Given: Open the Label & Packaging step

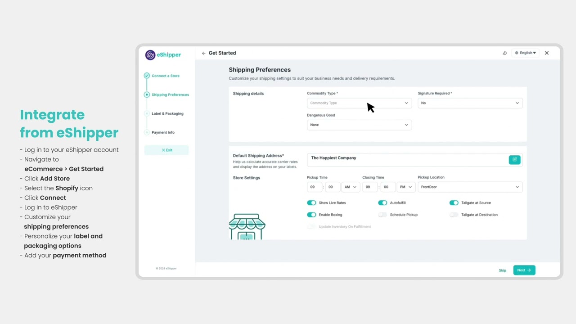Looking at the screenshot, I should [x=167, y=113].
